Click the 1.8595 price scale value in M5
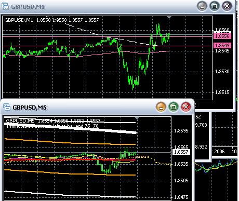 181,131
